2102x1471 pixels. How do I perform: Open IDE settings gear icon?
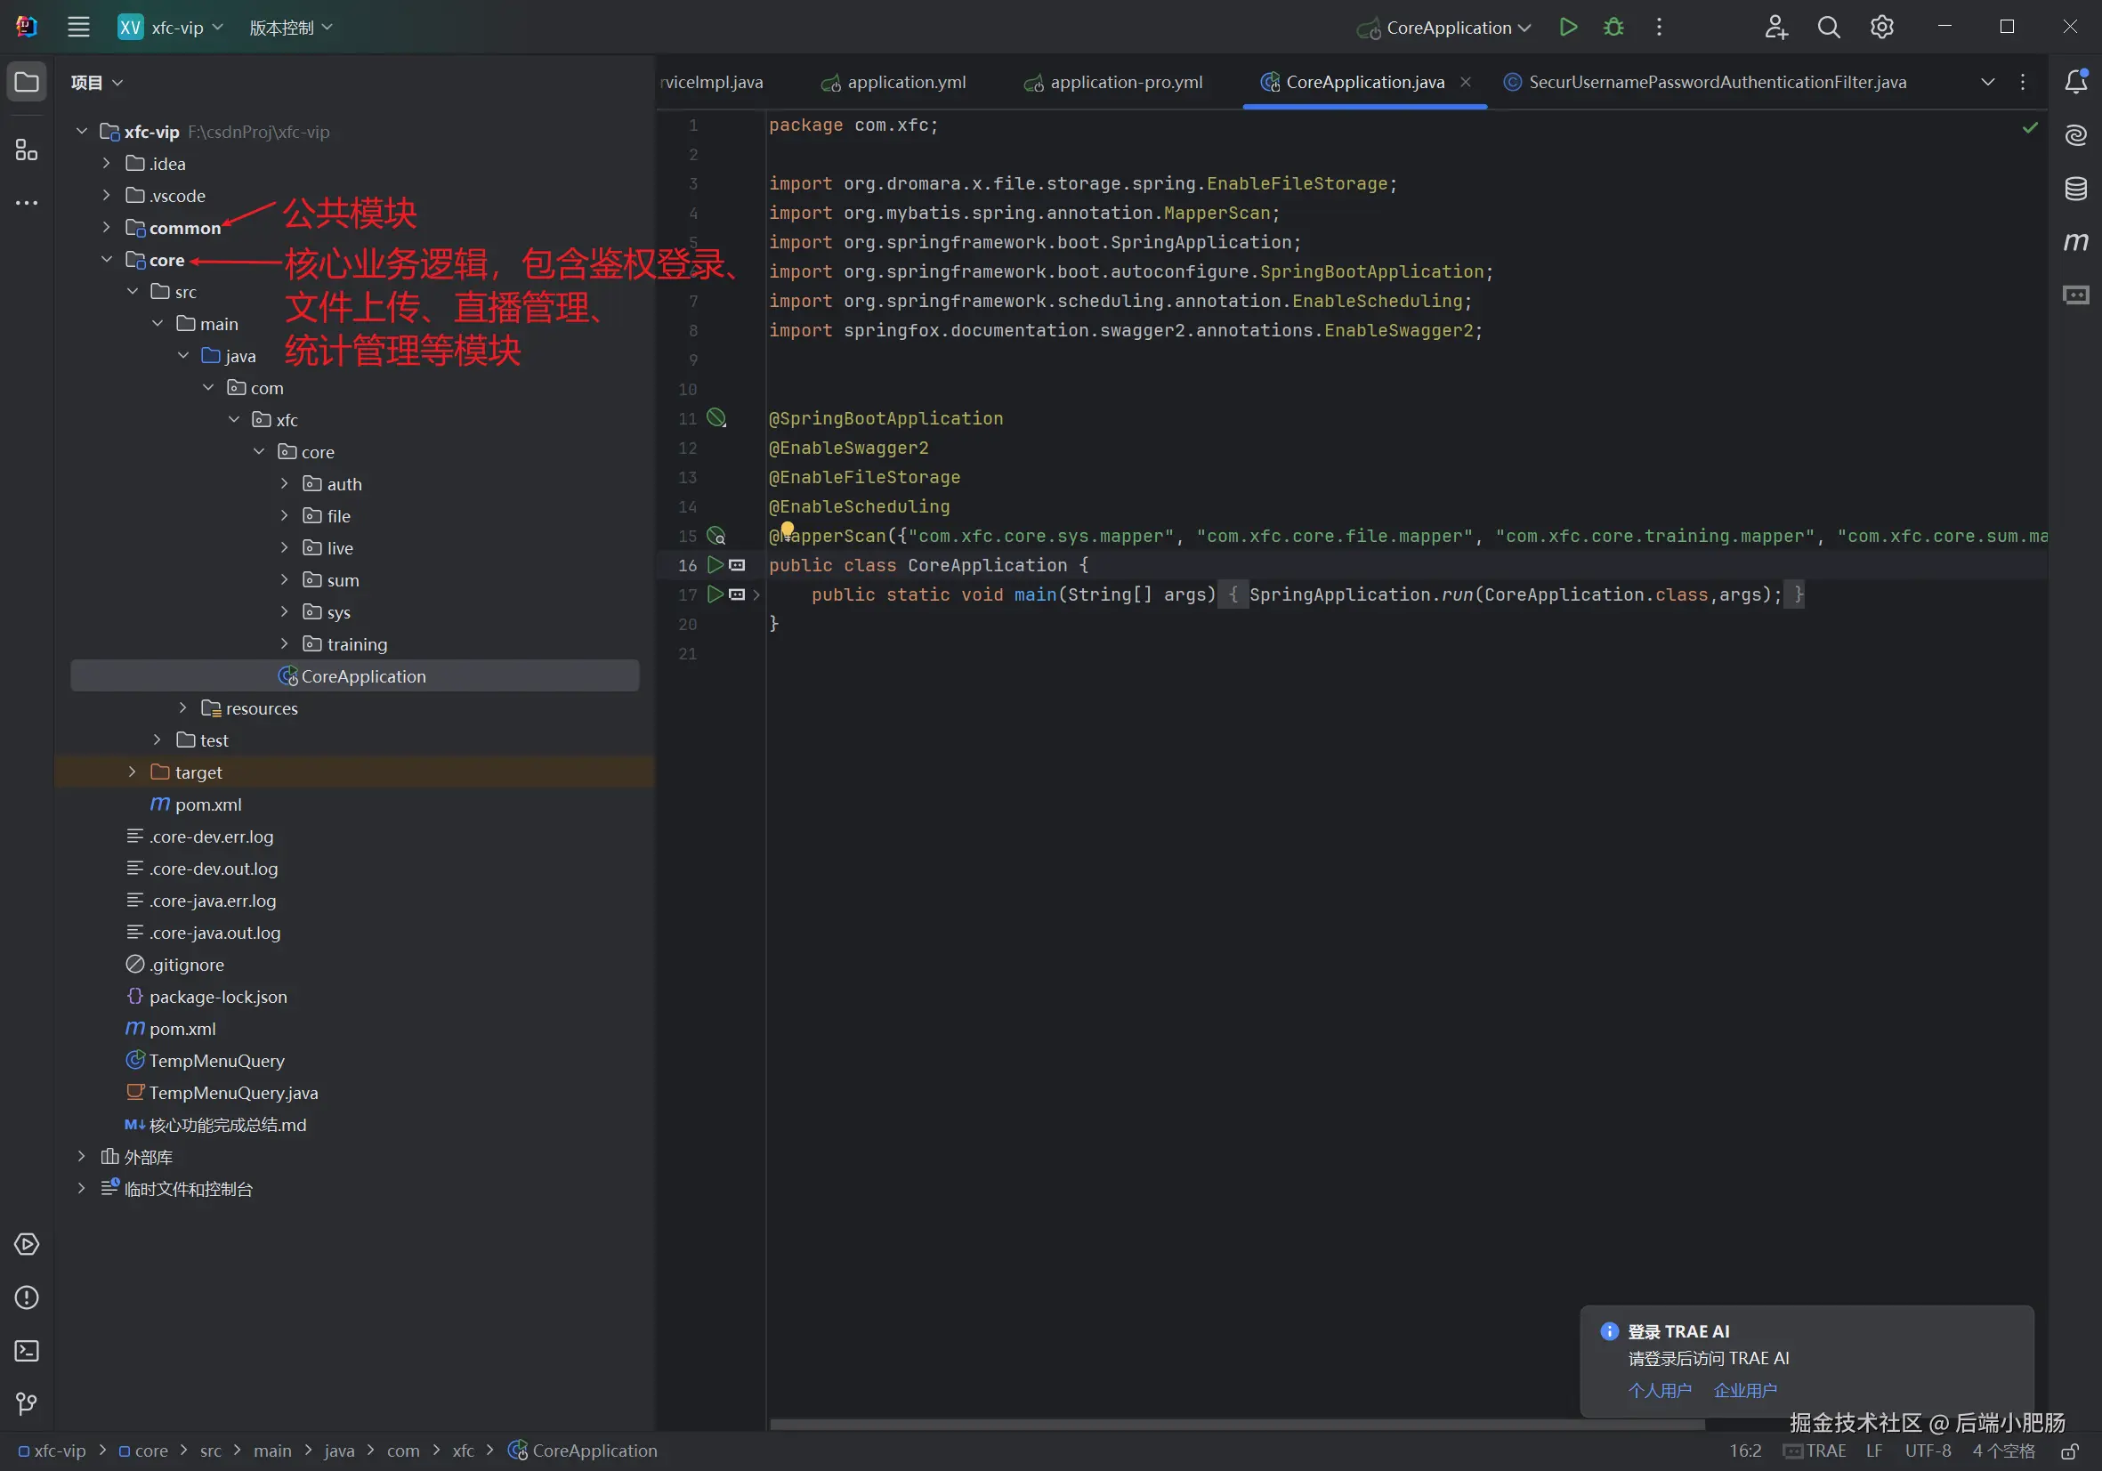[1881, 28]
